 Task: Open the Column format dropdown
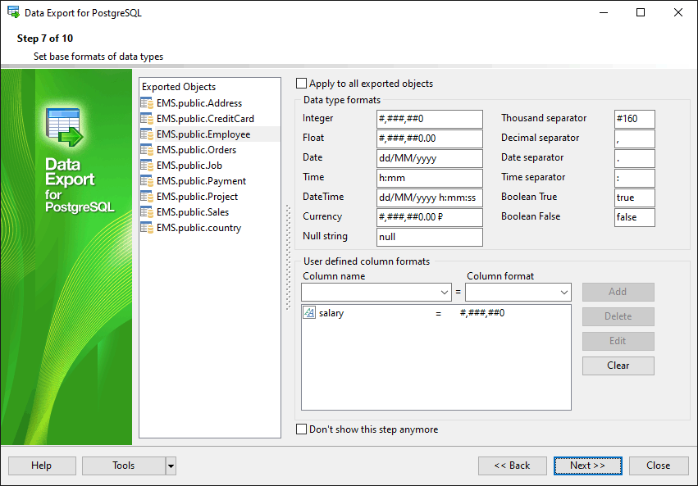tap(564, 293)
